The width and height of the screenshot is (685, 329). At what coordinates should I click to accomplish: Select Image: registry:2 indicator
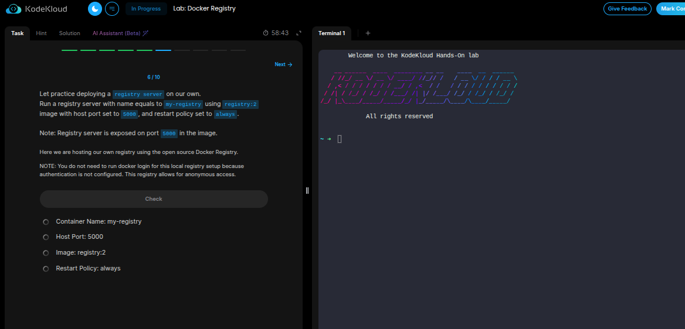(46, 253)
